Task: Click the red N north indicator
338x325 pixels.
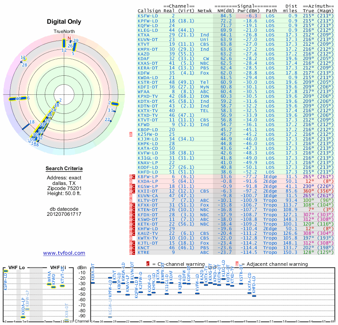Action: [69, 38]
